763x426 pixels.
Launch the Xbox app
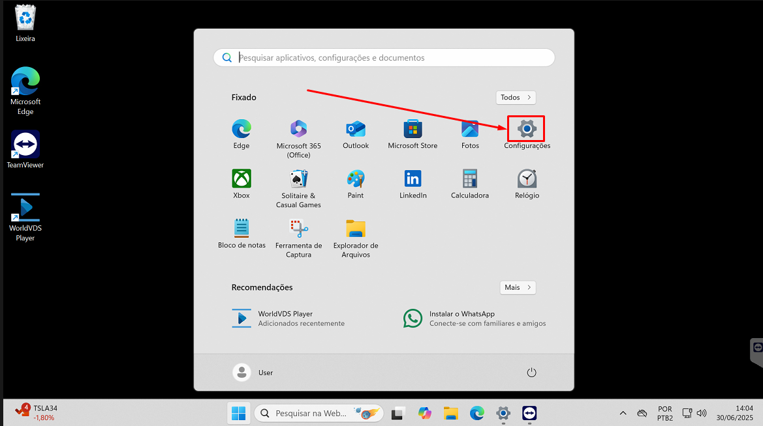[x=241, y=184]
